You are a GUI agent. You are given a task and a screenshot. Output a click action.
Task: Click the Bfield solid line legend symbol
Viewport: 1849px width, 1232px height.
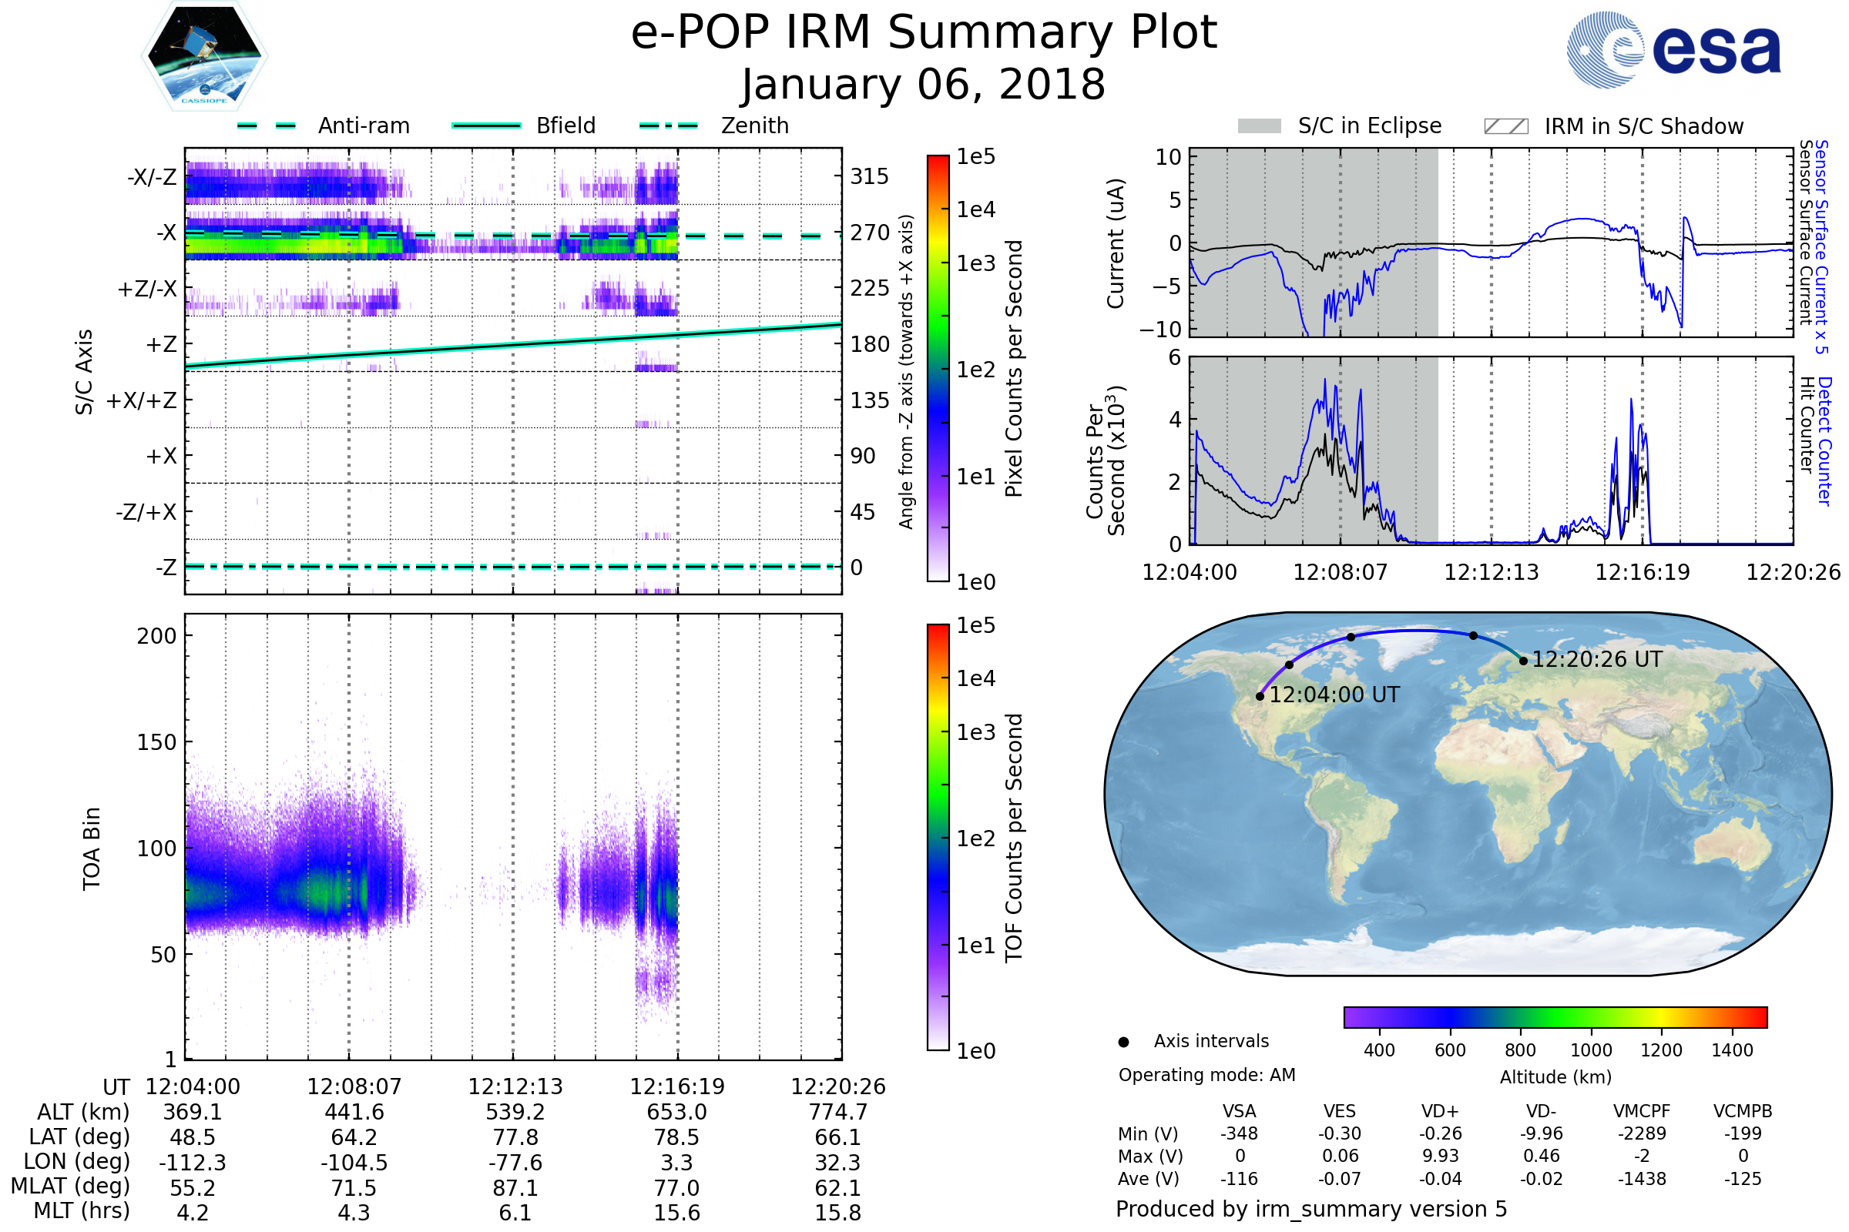486,126
